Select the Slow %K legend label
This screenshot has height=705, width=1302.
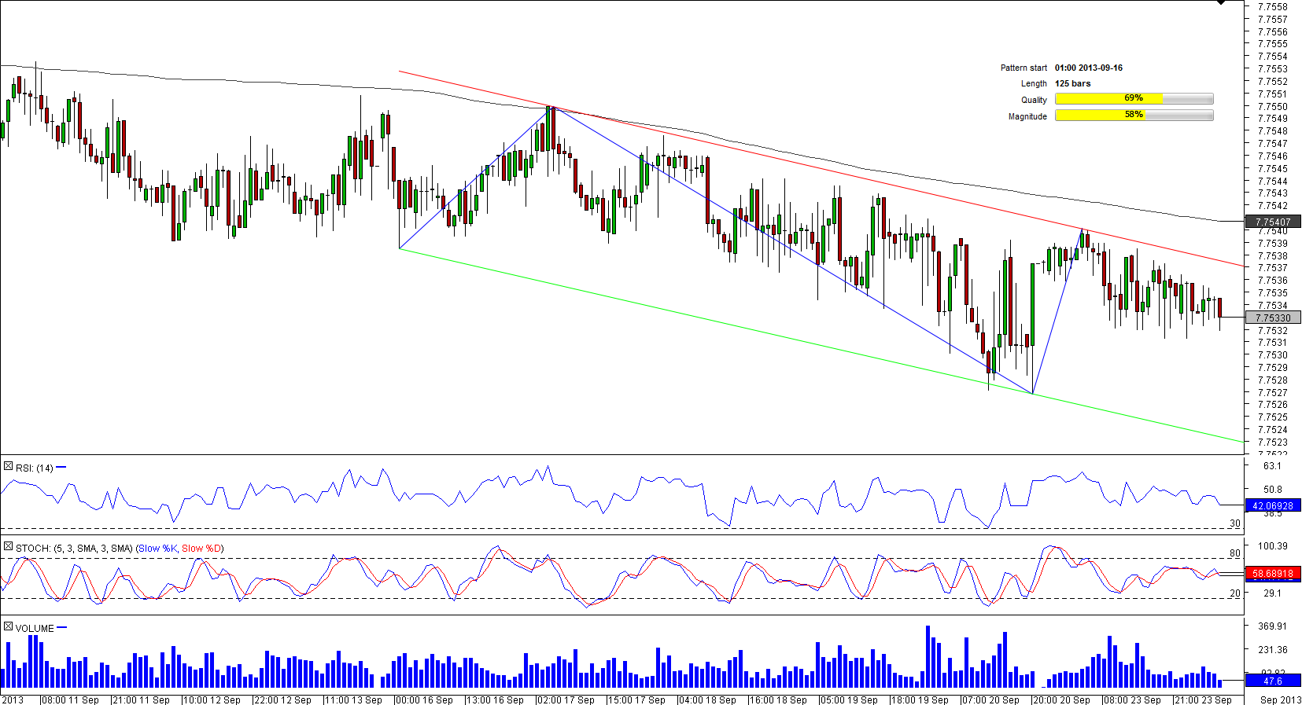pyautogui.click(x=157, y=549)
